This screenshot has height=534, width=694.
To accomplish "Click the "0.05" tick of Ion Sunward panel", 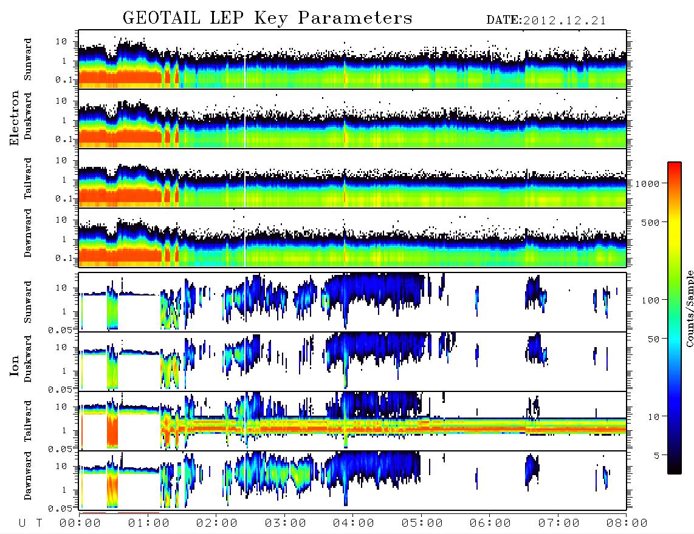I will (60, 330).
